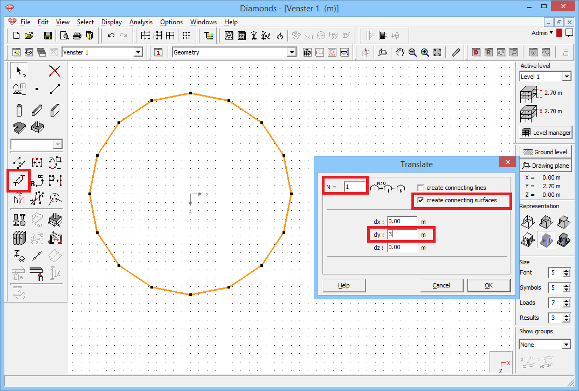The width and height of the screenshot is (579, 391).
Task: Close the Translate dialog
Action: [x=508, y=162]
